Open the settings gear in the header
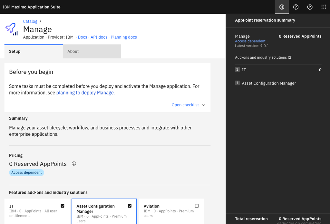Image resolution: width=330 pixels, height=224 pixels. 282,7
